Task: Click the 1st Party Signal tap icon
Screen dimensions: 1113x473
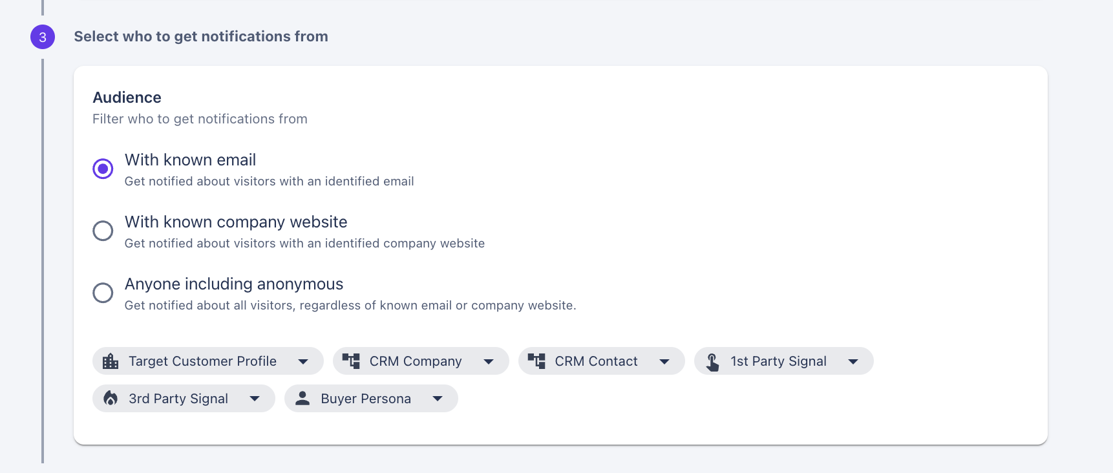Action: [x=712, y=362]
